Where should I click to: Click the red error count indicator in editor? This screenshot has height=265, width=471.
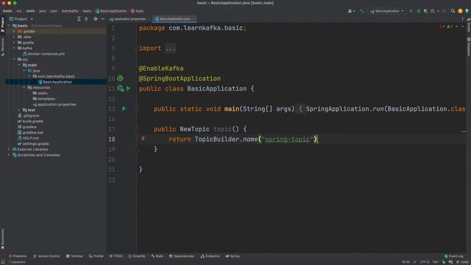[442, 26]
